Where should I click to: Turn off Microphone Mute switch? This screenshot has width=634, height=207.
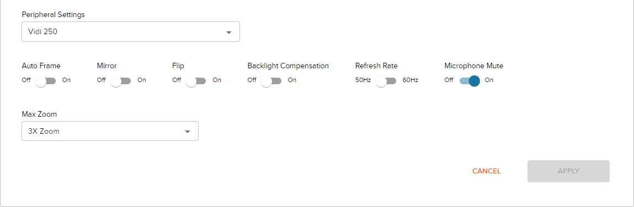point(470,81)
